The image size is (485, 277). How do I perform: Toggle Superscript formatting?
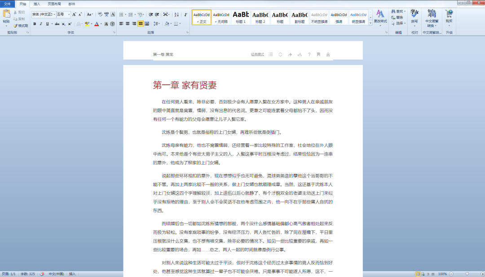70,24
